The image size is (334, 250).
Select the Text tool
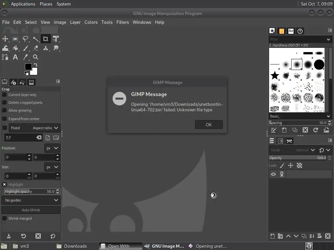click(15, 57)
